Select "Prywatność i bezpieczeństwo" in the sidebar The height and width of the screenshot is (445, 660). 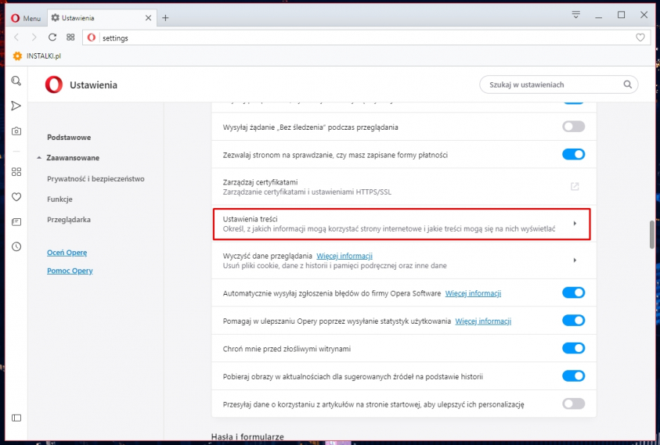96,178
